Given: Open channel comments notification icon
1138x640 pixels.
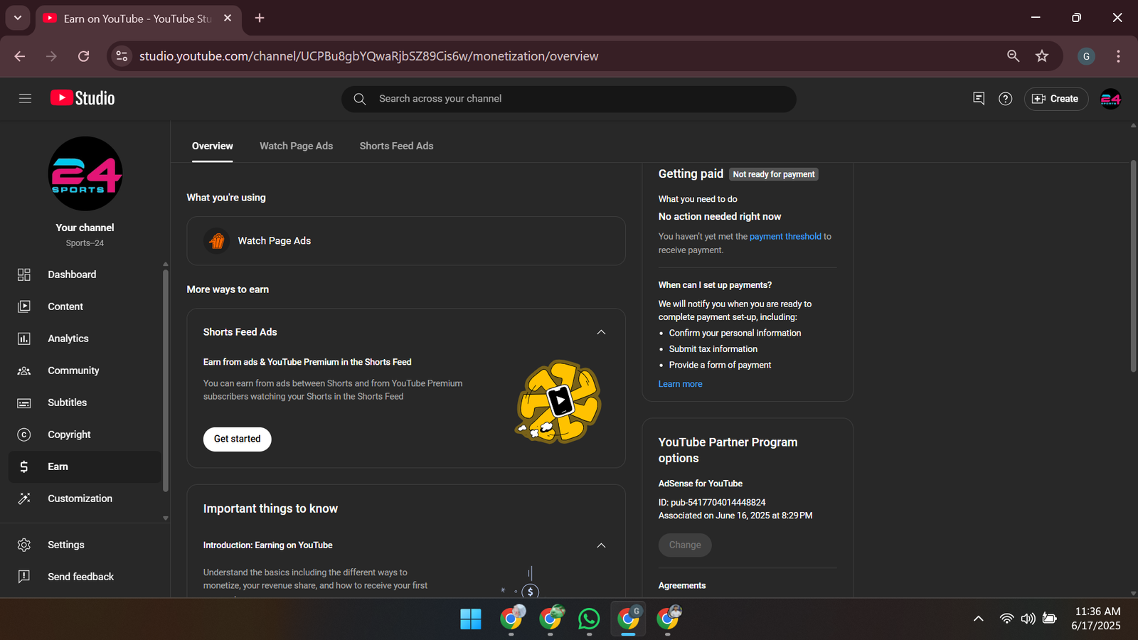Looking at the screenshot, I should click(x=979, y=99).
